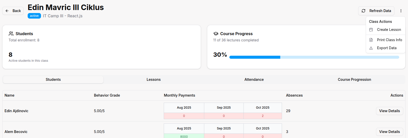The height and width of the screenshot is (138, 408).
Task: Click the document icon beside Print Class Info
Action: tap(371, 40)
